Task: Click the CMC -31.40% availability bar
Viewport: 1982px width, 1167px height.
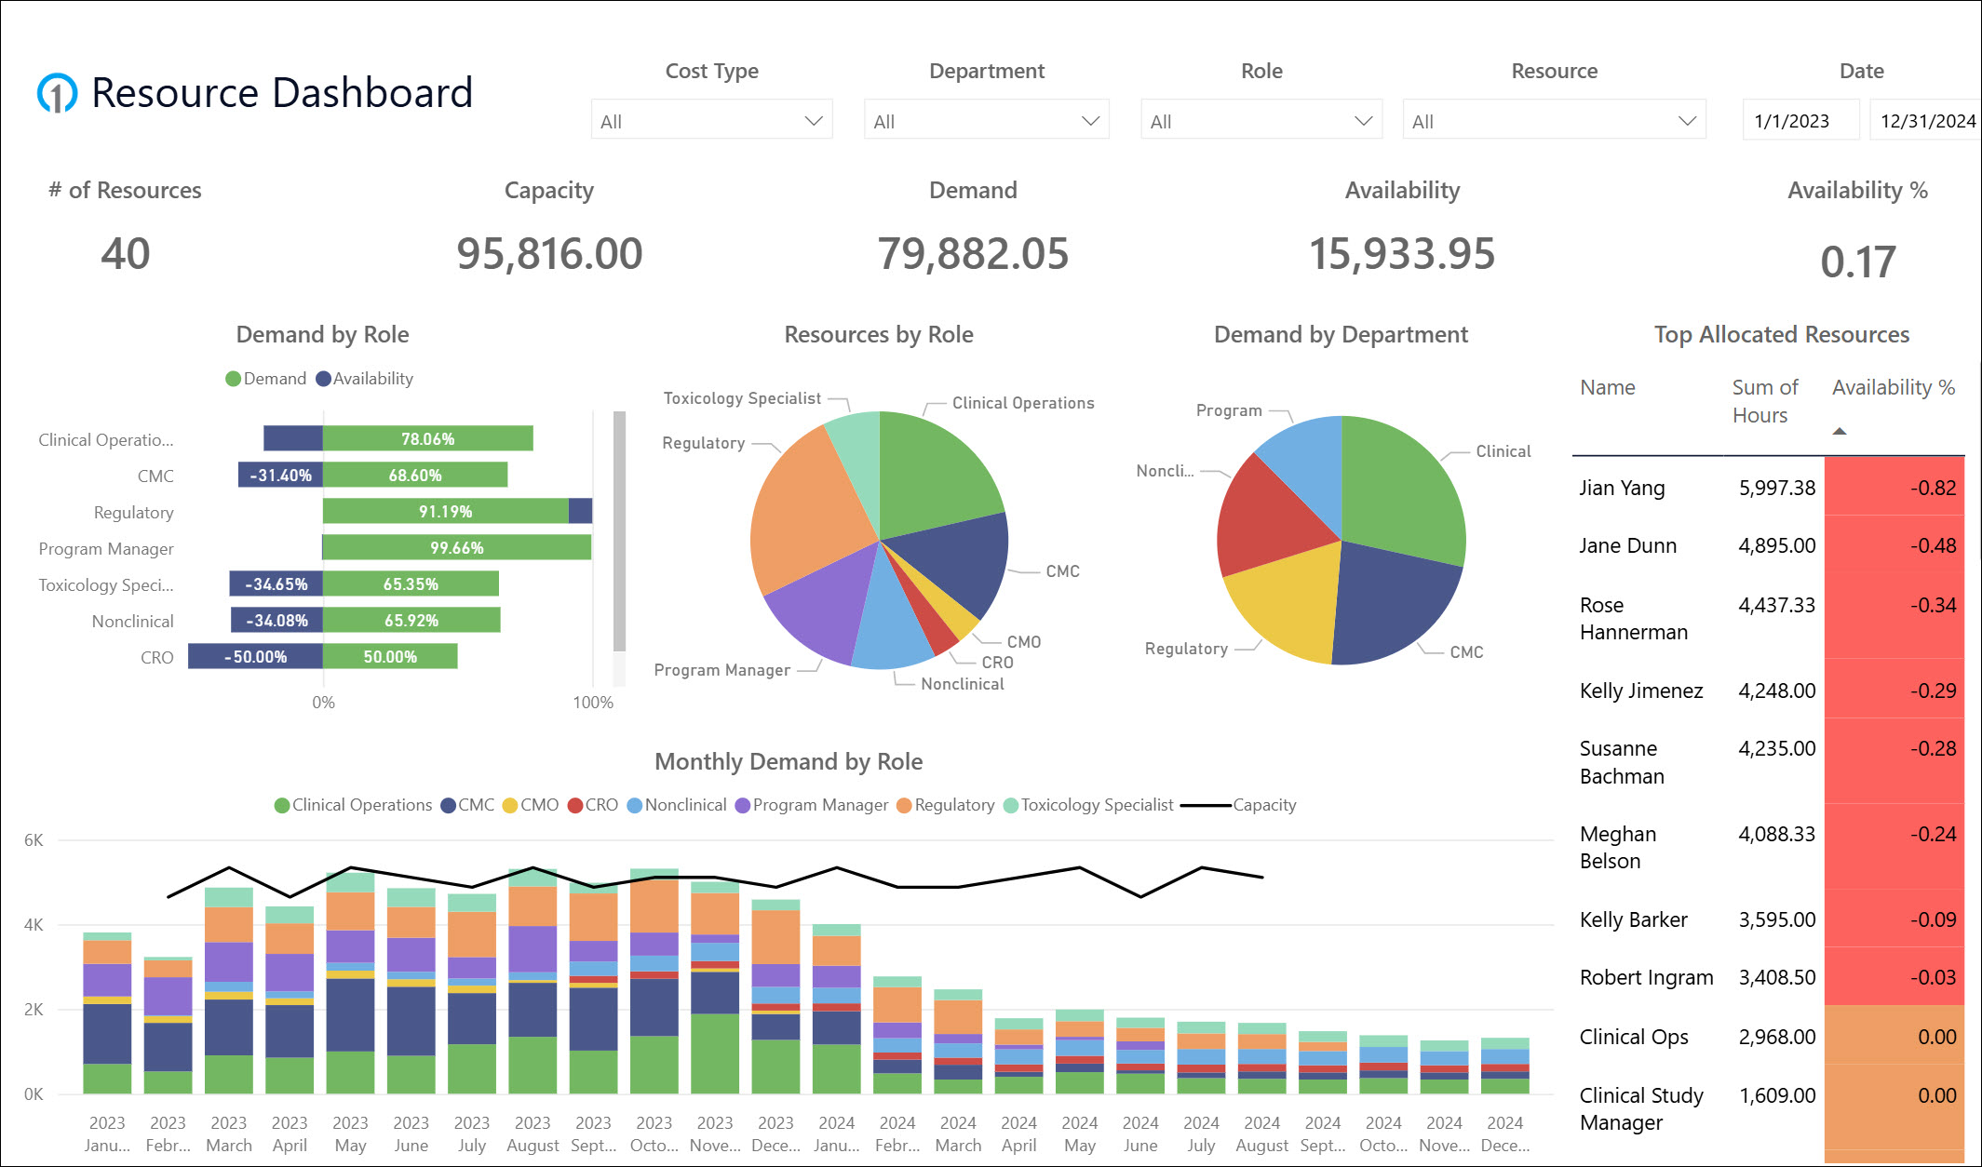Action: (x=280, y=475)
